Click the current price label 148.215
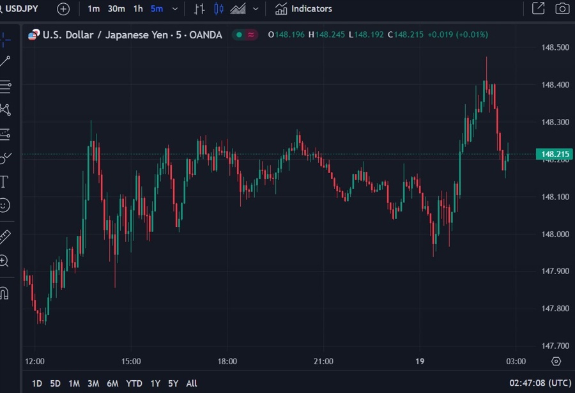575x393 pixels. tap(555, 154)
